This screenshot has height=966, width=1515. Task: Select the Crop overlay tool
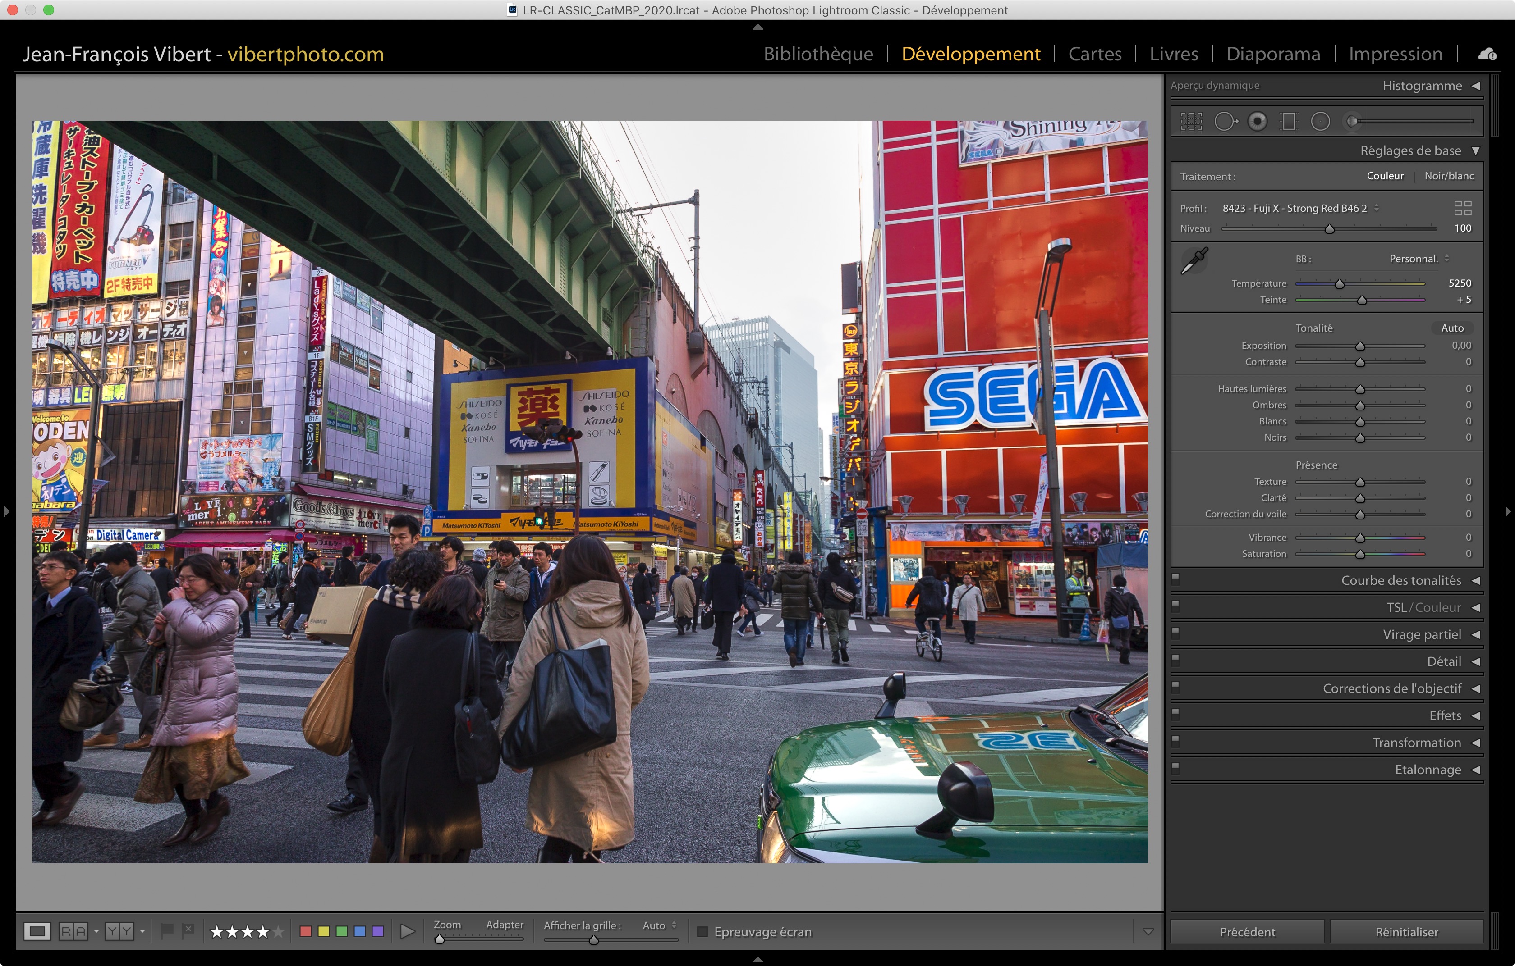pyautogui.click(x=1191, y=121)
